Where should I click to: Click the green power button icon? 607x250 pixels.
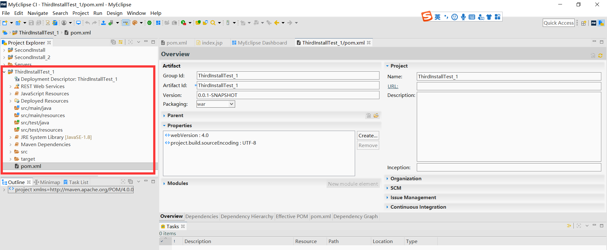pyautogui.click(x=149, y=23)
